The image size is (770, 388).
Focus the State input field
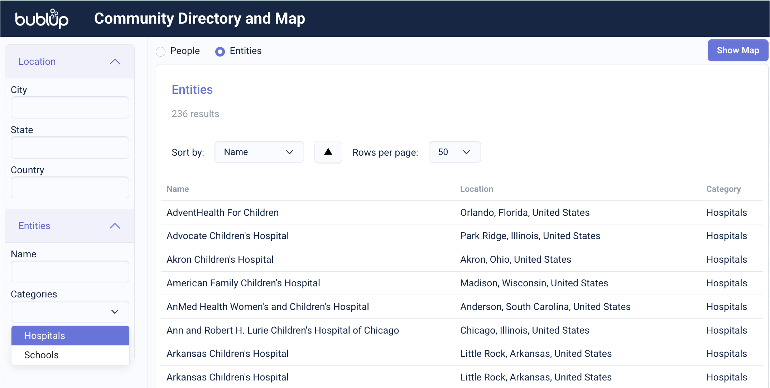tap(70, 147)
